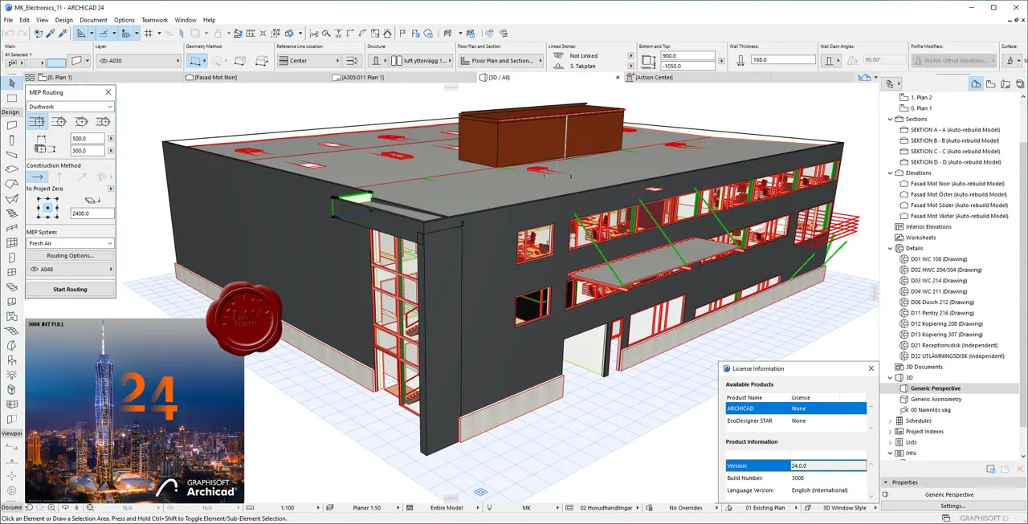This screenshot has height=524, width=1028.
Task: Open the Ductwork dropdown in MEP Routing
Action: point(71,107)
